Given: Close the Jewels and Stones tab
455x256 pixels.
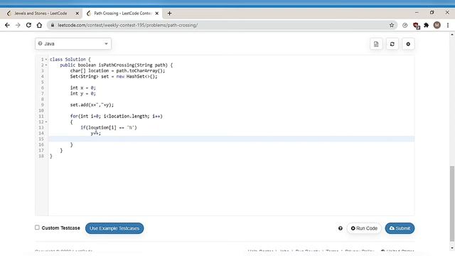Looking at the screenshot, I should coord(77,14).
